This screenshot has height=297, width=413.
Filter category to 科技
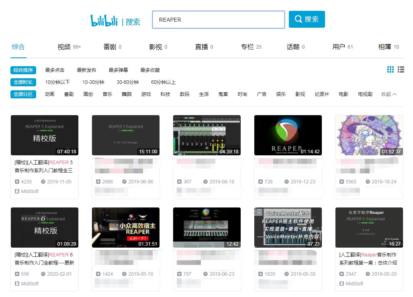[165, 94]
